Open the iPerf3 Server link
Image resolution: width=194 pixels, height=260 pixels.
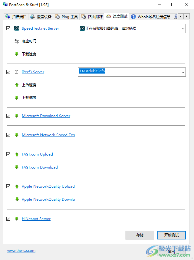coord(33,72)
